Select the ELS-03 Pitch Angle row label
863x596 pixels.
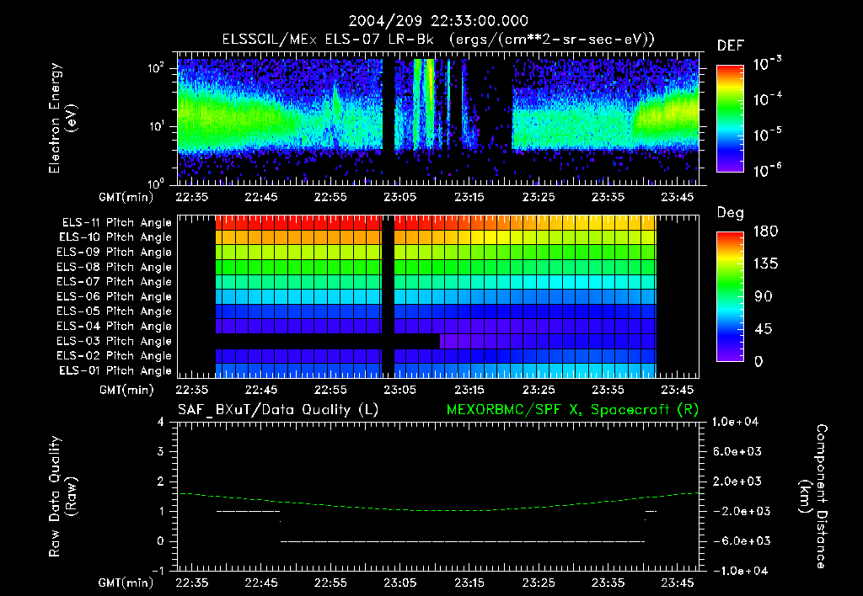coord(114,341)
